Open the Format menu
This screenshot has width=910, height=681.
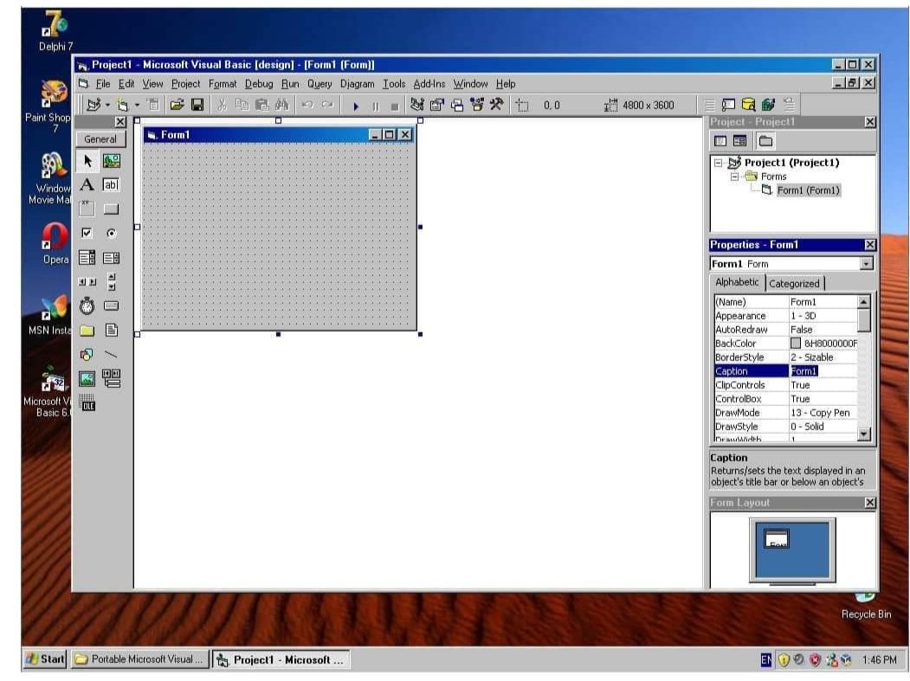coord(223,84)
